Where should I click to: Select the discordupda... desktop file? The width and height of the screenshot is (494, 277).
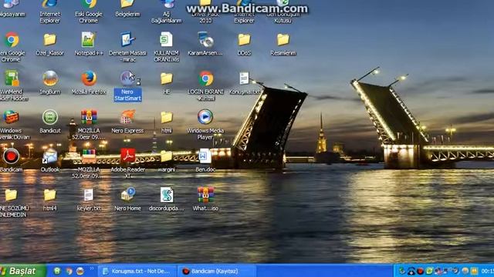click(x=167, y=199)
